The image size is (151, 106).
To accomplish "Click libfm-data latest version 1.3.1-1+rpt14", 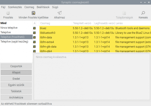I will pyautogui.click(x=102, y=37).
